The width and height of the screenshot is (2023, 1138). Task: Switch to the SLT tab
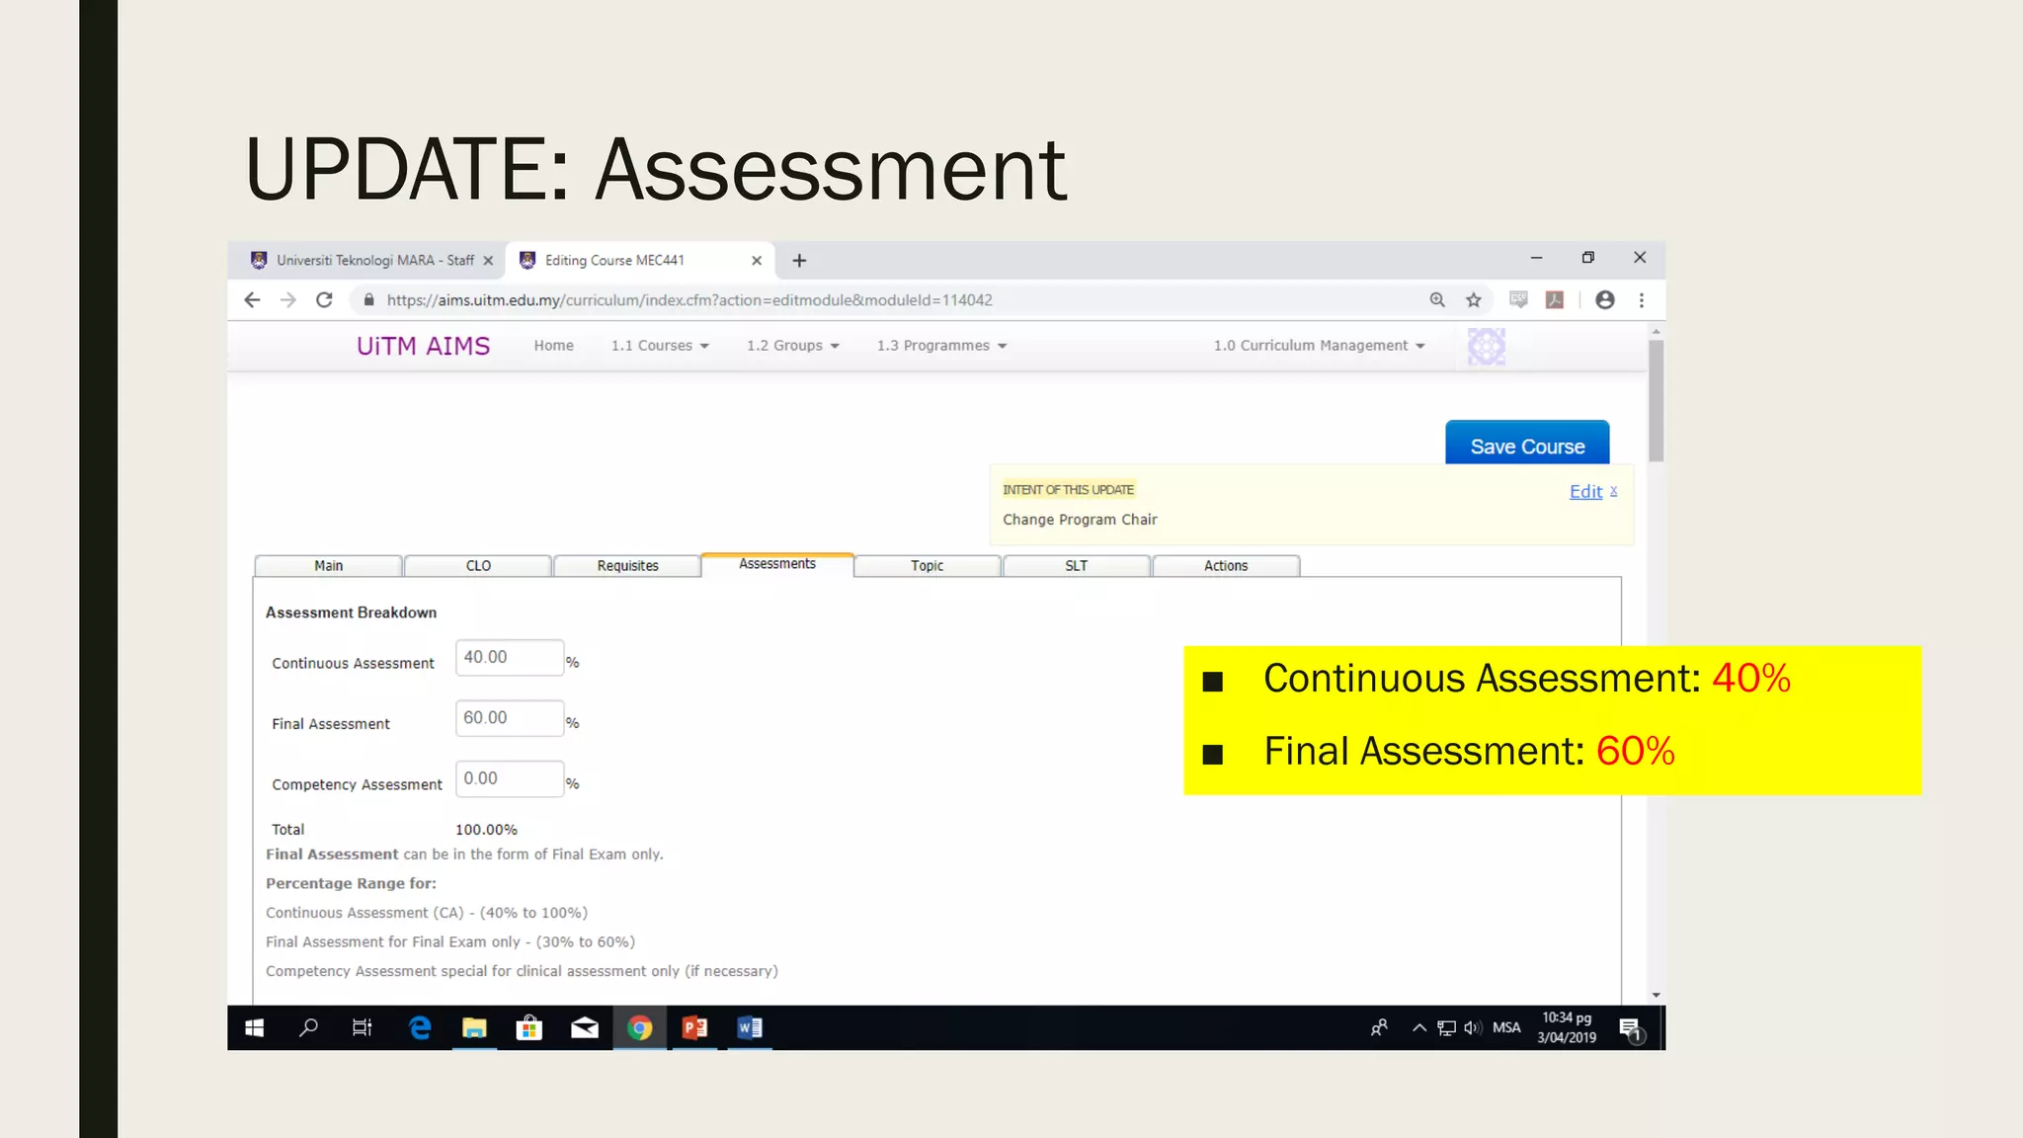click(x=1076, y=565)
